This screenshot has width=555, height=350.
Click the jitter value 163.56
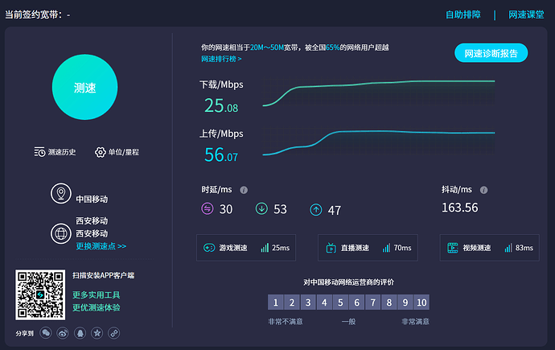tap(460, 208)
